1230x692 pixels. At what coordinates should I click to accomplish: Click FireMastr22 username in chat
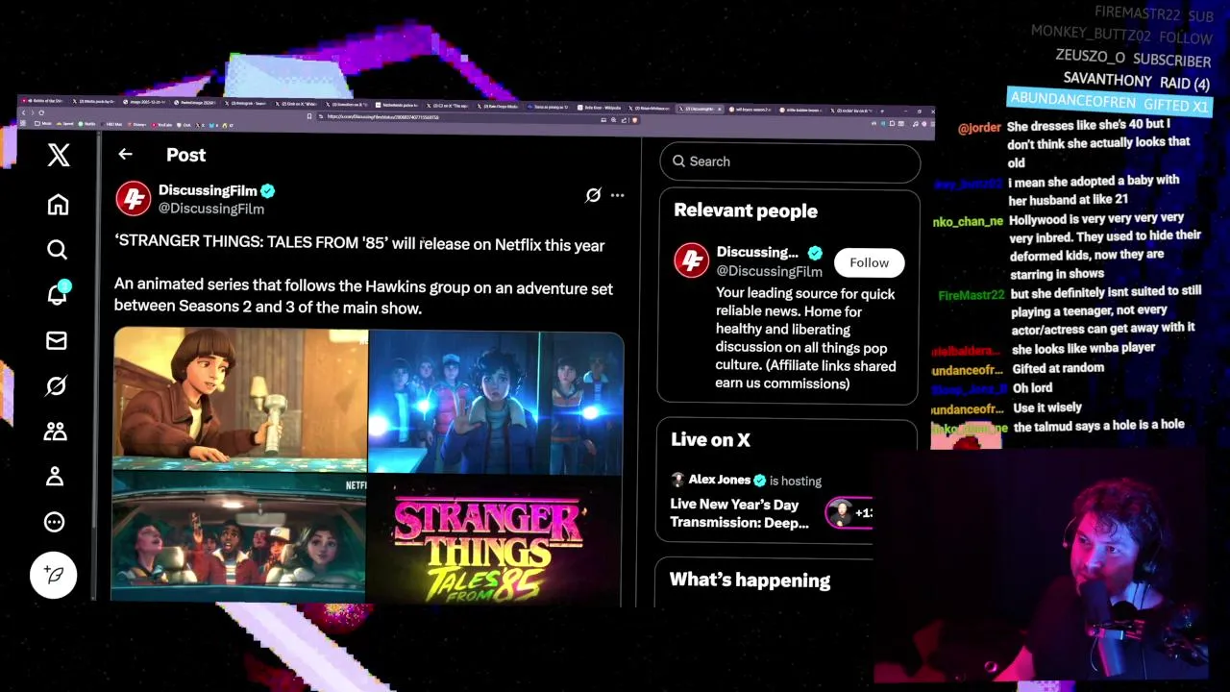(x=972, y=295)
